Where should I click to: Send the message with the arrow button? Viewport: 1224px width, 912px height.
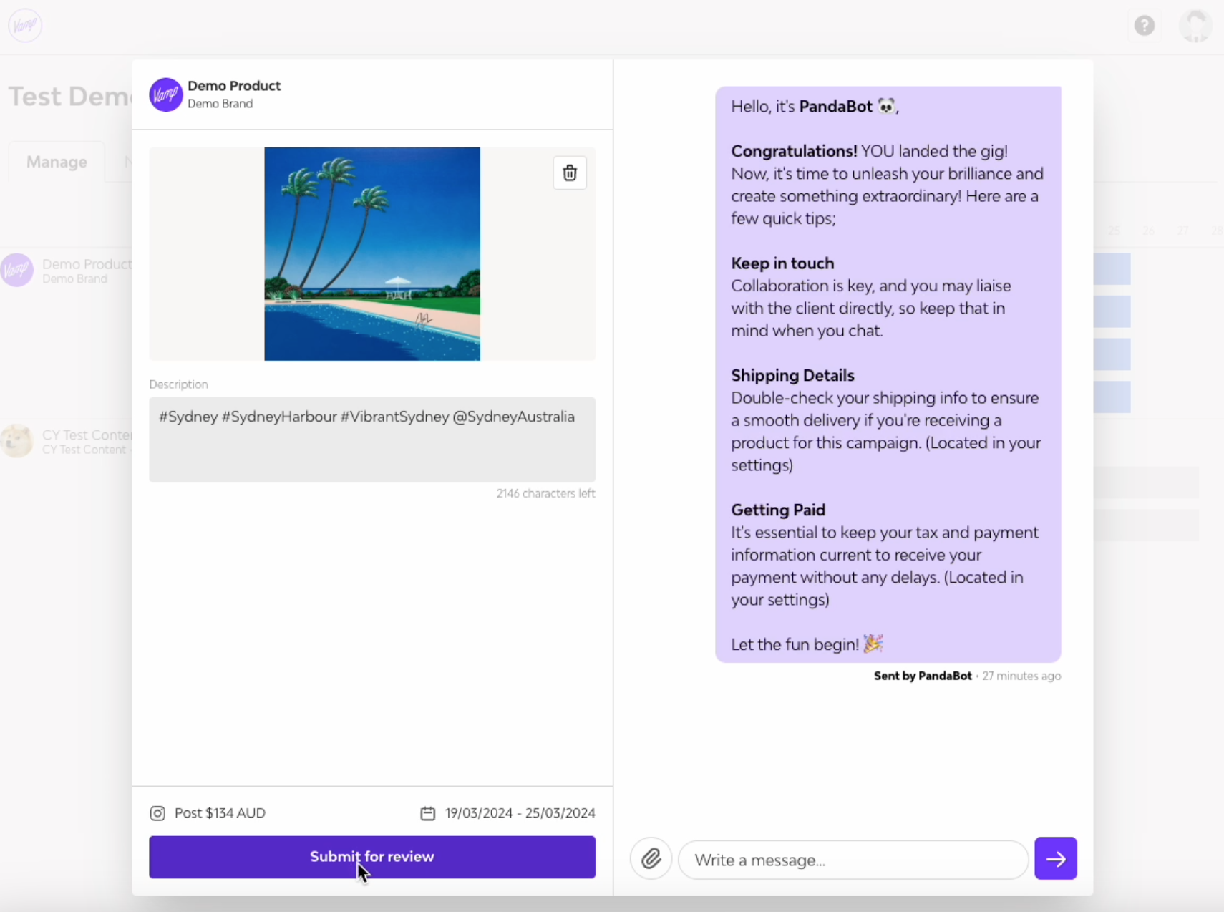[x=1056, y=858]
